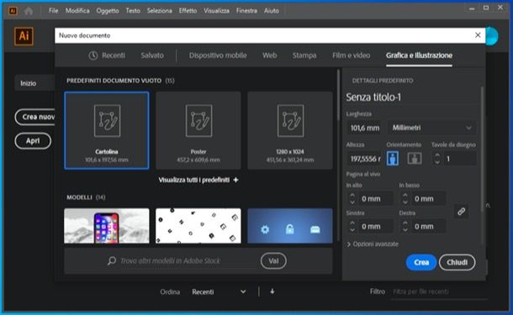Adjust the In alto bleed stepper
The image size is (513, 315).
(x=352, y=198)
